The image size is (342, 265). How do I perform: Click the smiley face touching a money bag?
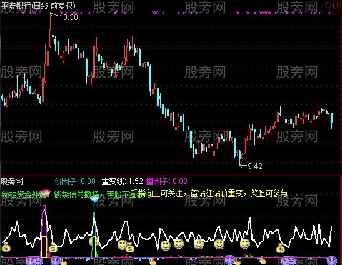(x=123, y=245)
